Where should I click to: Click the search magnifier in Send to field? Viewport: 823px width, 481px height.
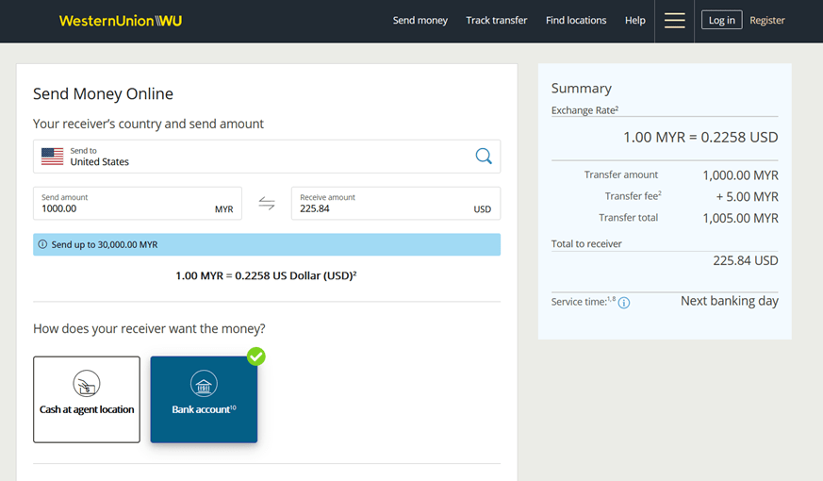point(483,157)
